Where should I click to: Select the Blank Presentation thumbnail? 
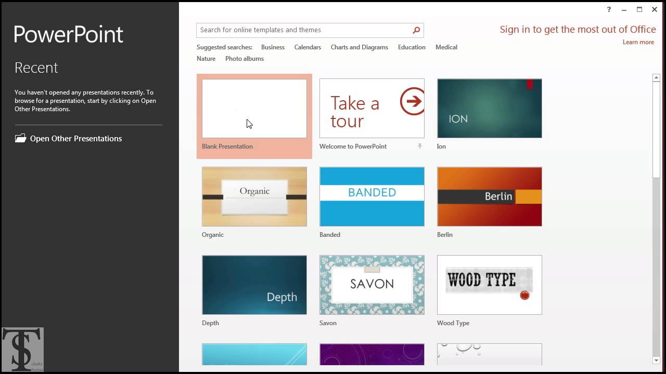point(254,109)
